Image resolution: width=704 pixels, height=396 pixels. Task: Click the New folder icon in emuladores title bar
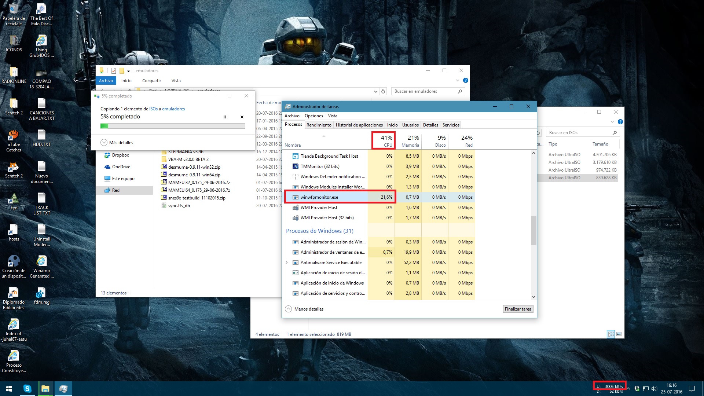tap(122, 71)
